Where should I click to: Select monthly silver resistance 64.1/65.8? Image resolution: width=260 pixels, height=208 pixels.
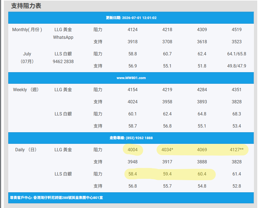(237, 54)
